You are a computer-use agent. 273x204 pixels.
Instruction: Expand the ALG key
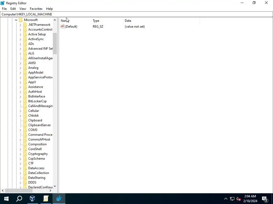[x=20, y=53]
